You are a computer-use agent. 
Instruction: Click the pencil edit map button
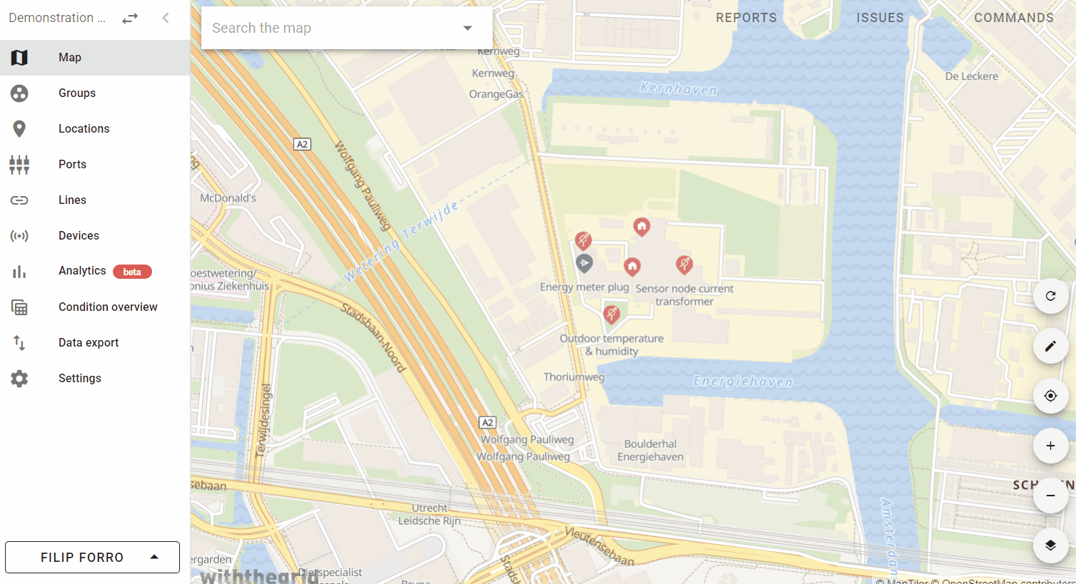tap(1050, 346)
